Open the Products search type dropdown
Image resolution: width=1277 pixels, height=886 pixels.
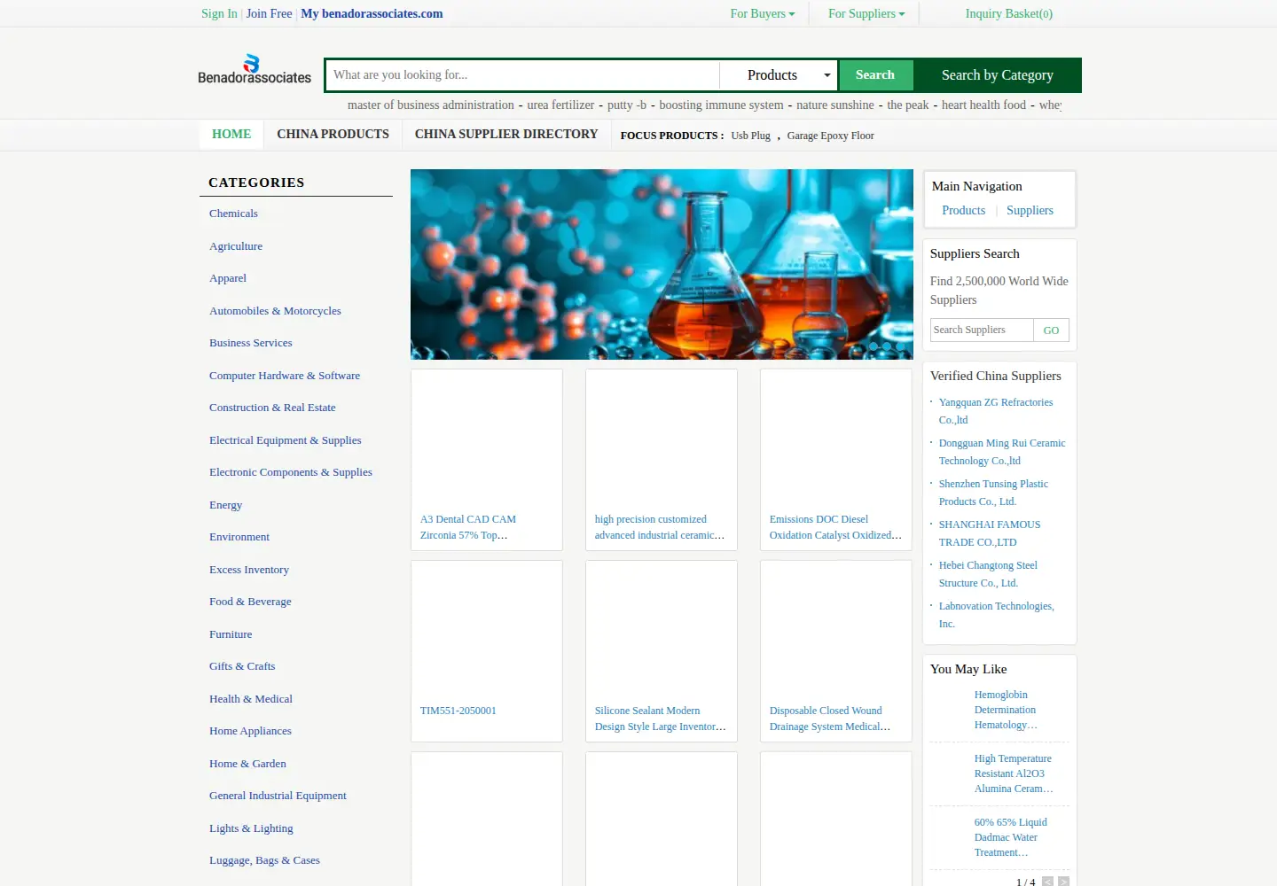780,75
